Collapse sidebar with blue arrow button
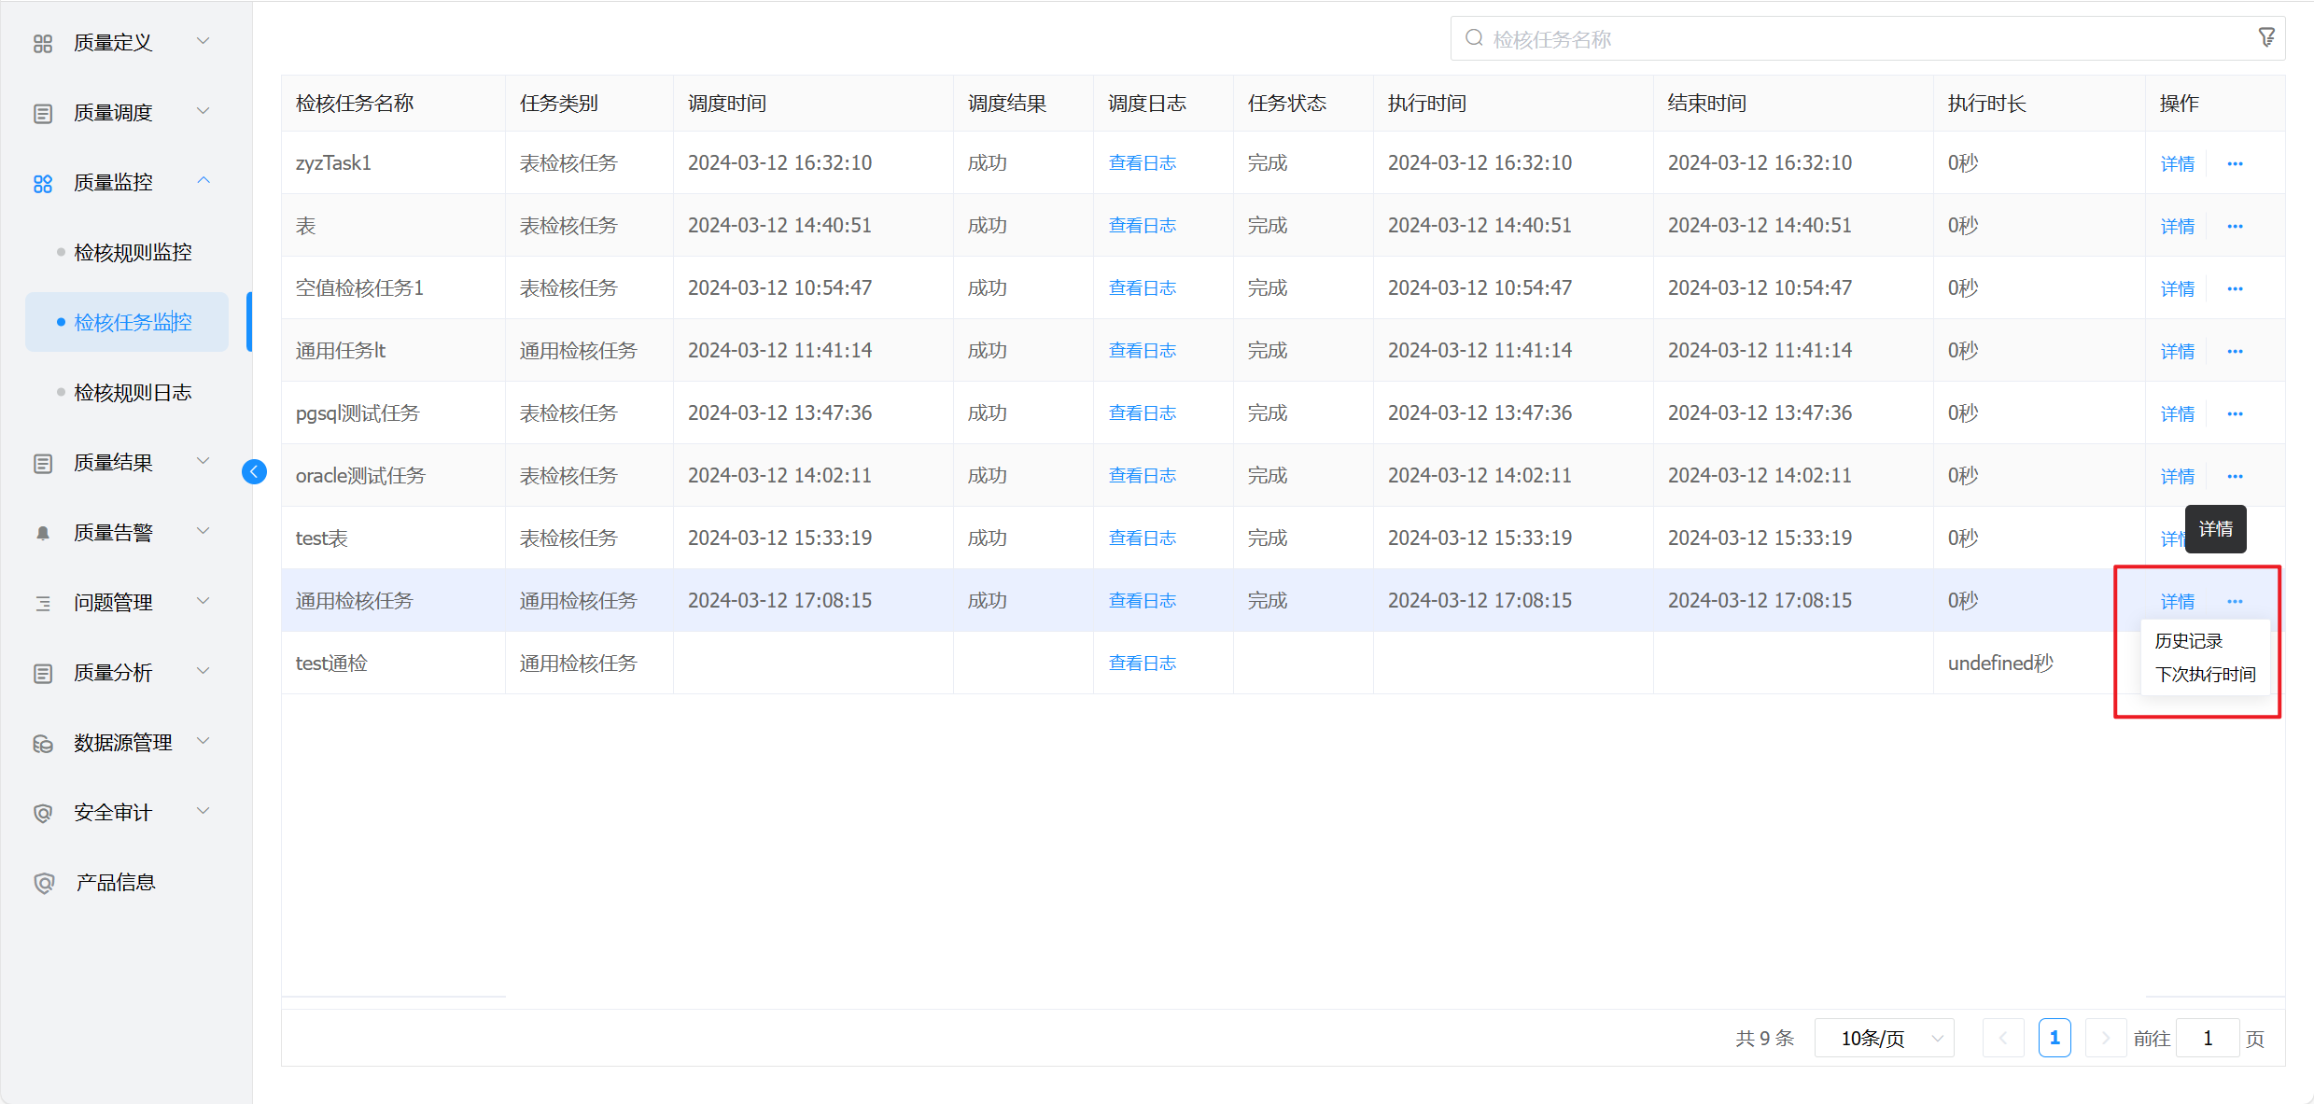The image size is (2314, 1104). coord(254,472)
